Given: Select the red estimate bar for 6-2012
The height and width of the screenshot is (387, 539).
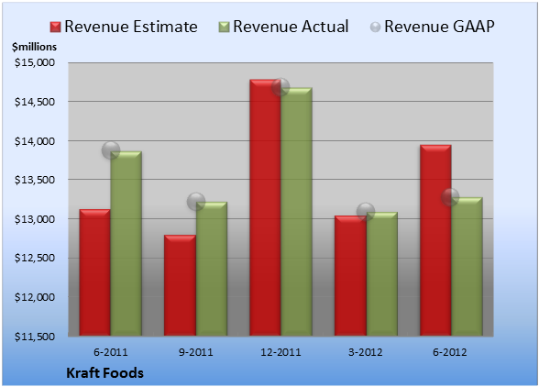Looking at the screenshot, I should [x=435, y=240].
